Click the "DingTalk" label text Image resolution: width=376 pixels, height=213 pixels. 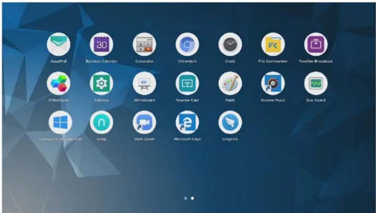(x=230, y=139)
